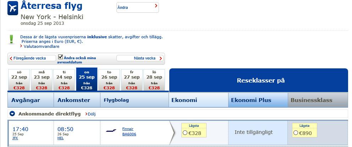The height and width of the screenshot is (147, 352).
Task: Click the Finnair airline name link
Action: [x=128, y=129]
